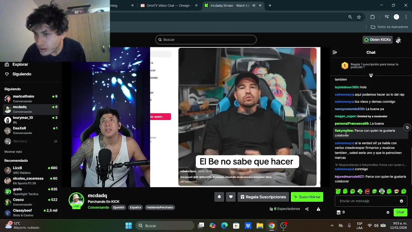Open DaaXeR channel in sidebar
Screen dimensions: 412x232
coord(31,130)
